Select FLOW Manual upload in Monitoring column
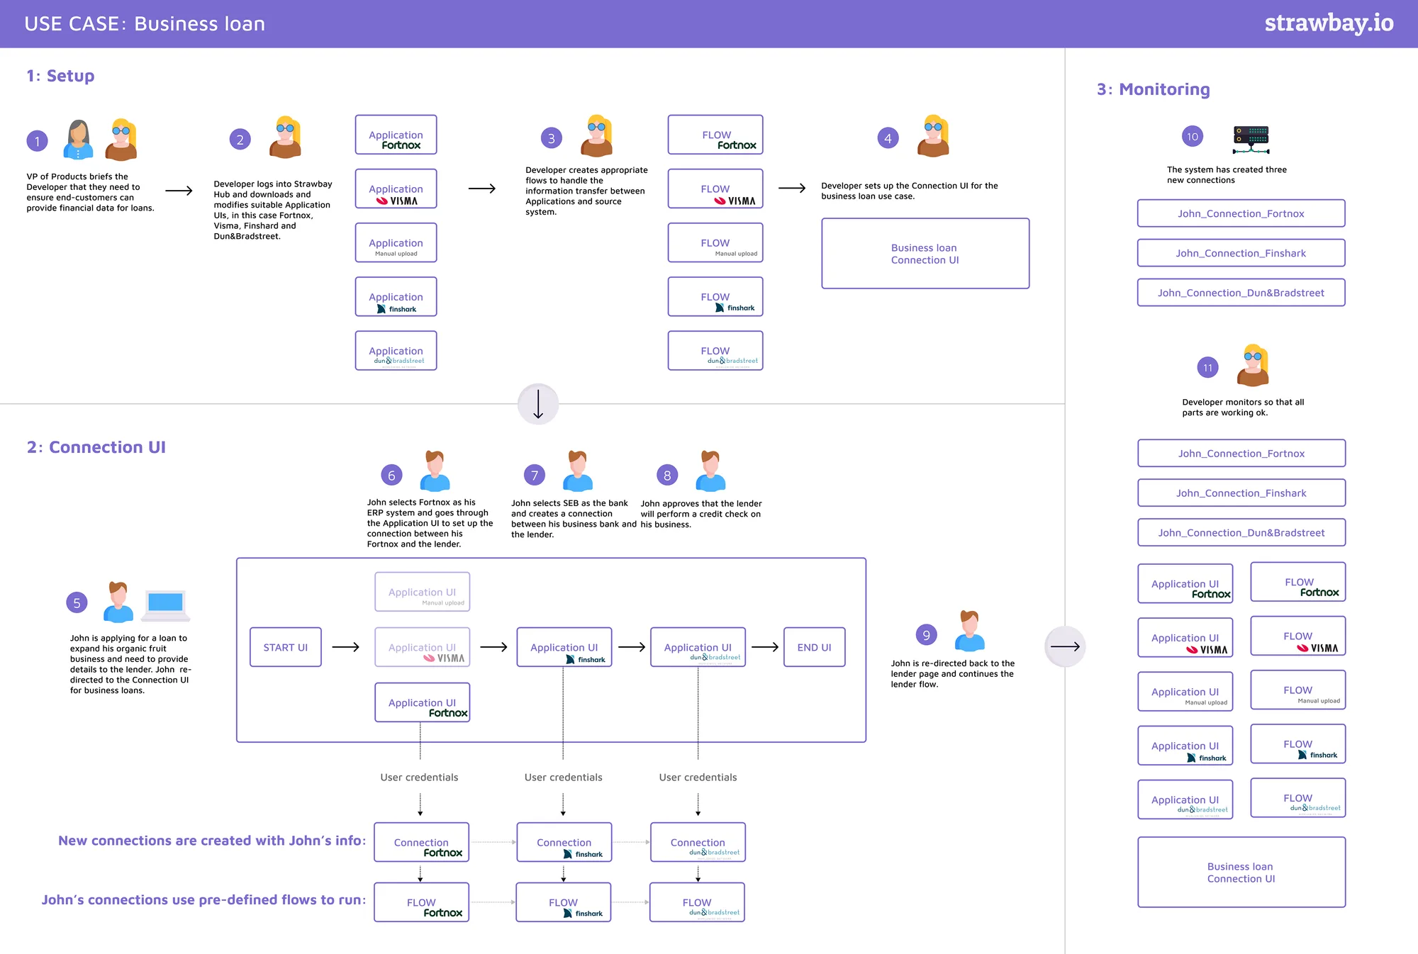The image size is (1418, 954). tap(1298, 690)
